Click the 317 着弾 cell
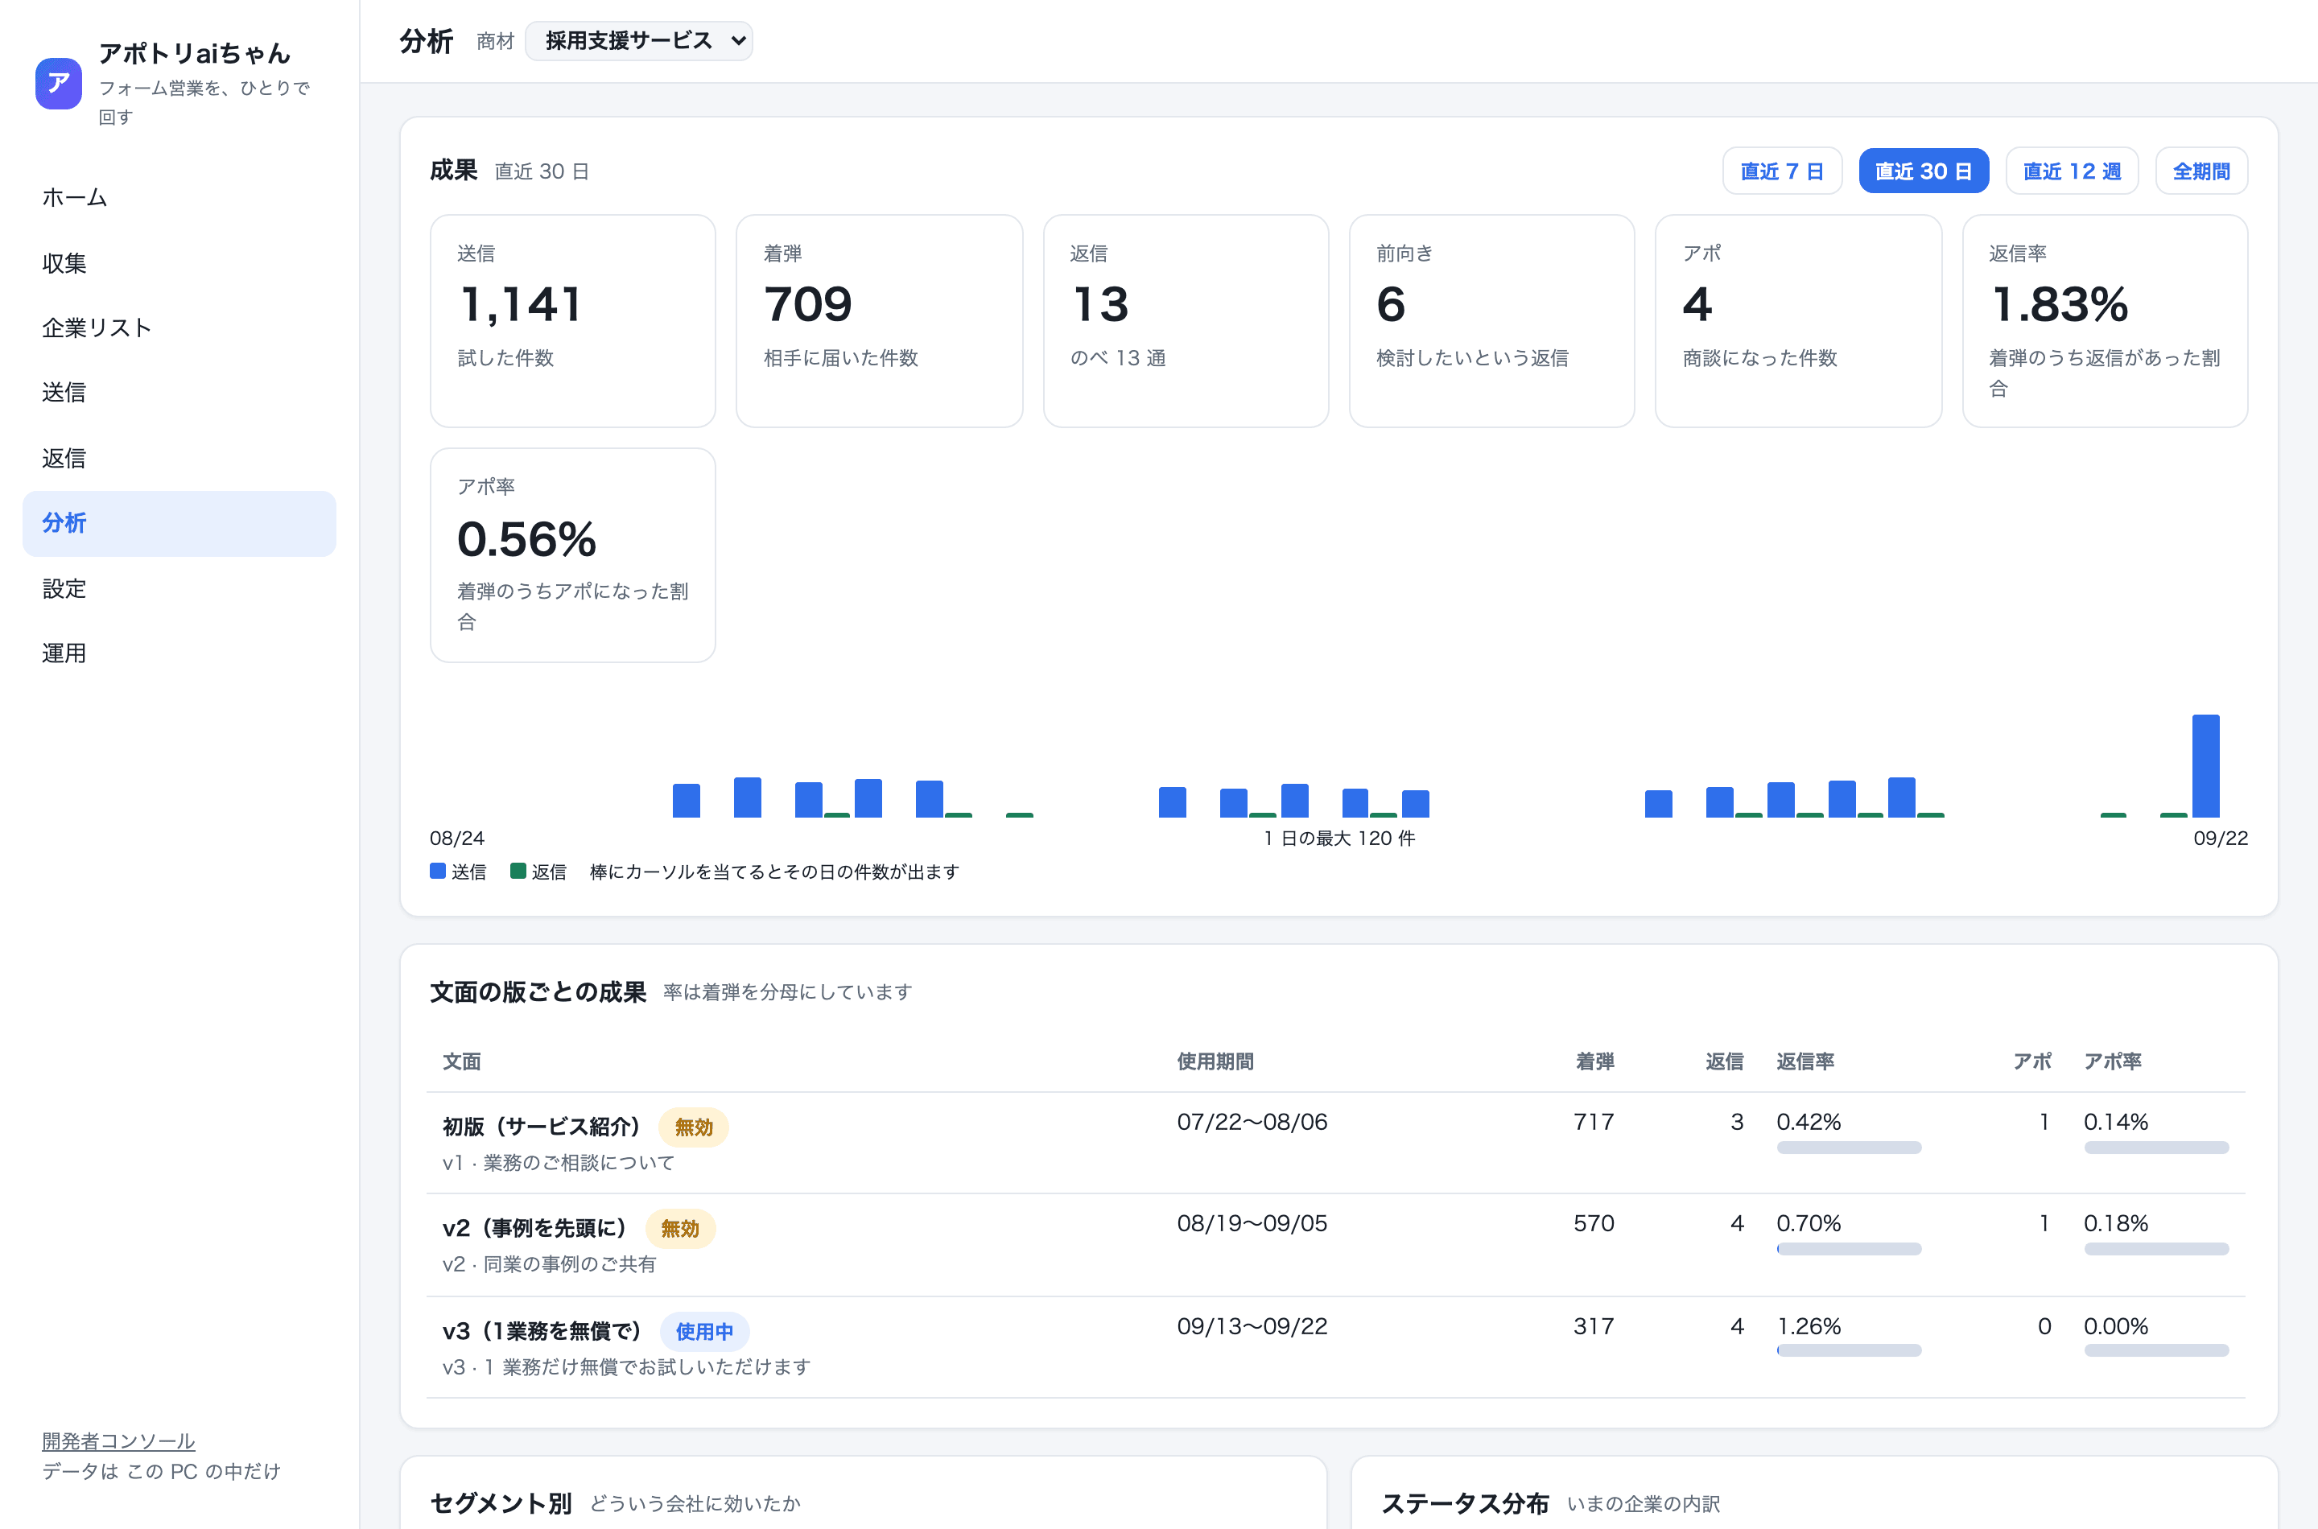2318x1529 pixels. pos(1594,1326)
